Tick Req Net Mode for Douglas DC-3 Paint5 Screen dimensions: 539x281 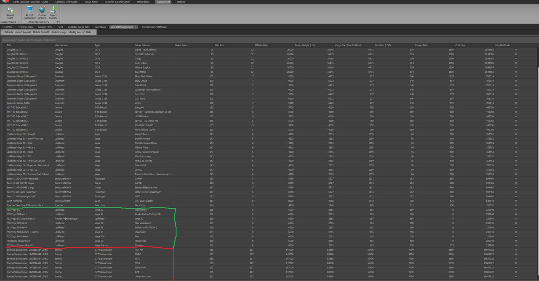(516, 72)
